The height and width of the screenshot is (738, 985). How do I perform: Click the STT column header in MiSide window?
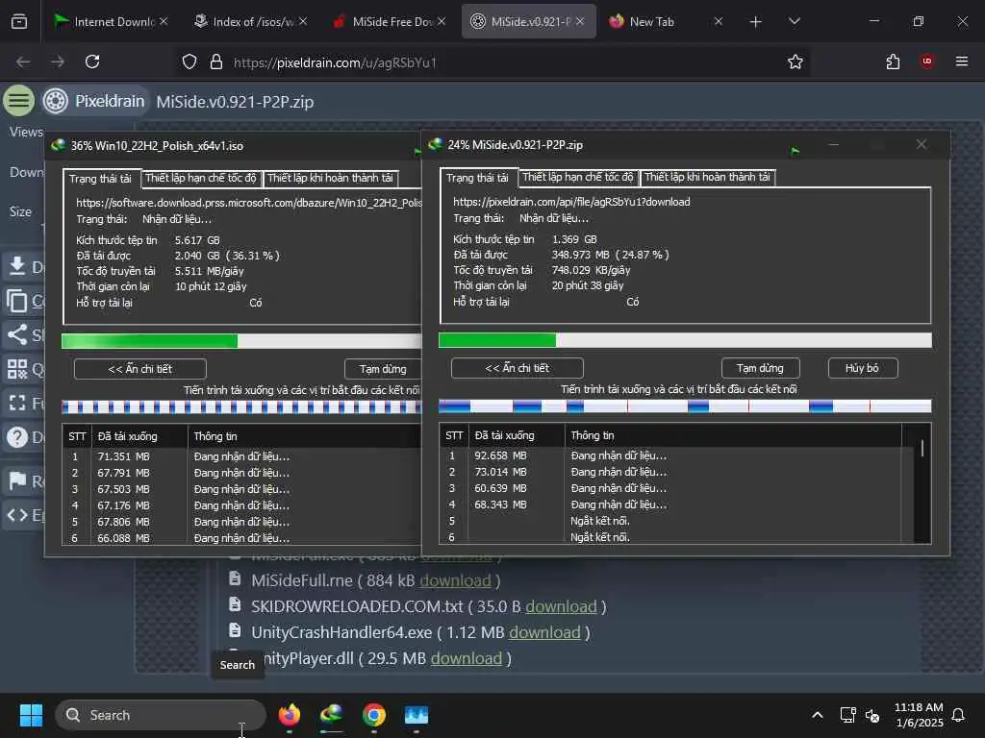pyautogui.click(x=454, y=435)
